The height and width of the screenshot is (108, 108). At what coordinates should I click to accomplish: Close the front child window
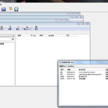pos(88,24)
